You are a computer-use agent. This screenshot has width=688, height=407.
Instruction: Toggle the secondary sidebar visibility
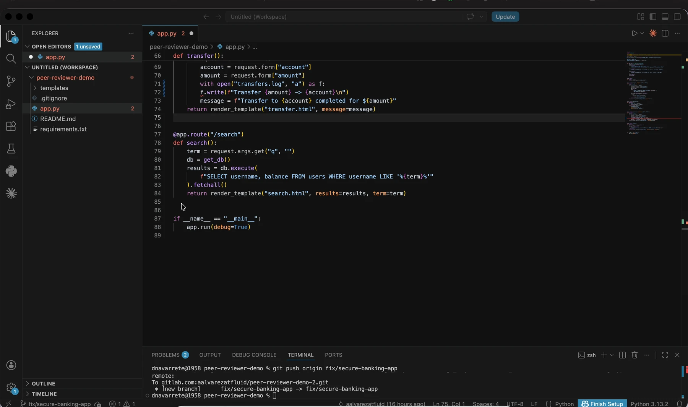[677, 16]
